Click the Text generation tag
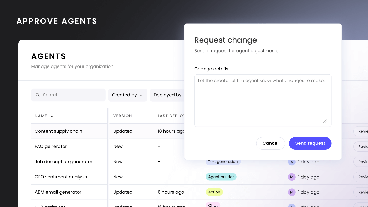The width and height of the screenshot is (368, 207). click(x=223, y=162)
